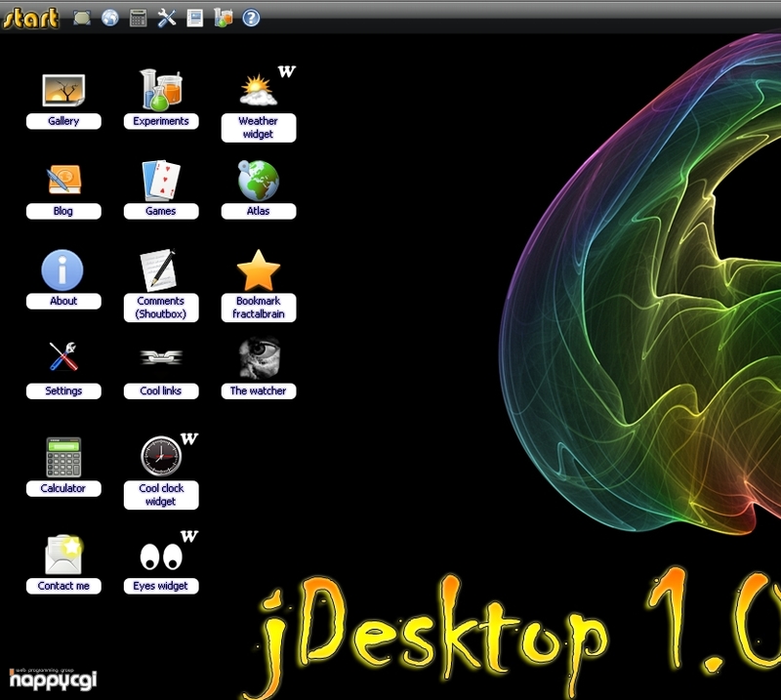Click the globe icon in top bar
Screen dimensions: 781x700
[110, 19]
